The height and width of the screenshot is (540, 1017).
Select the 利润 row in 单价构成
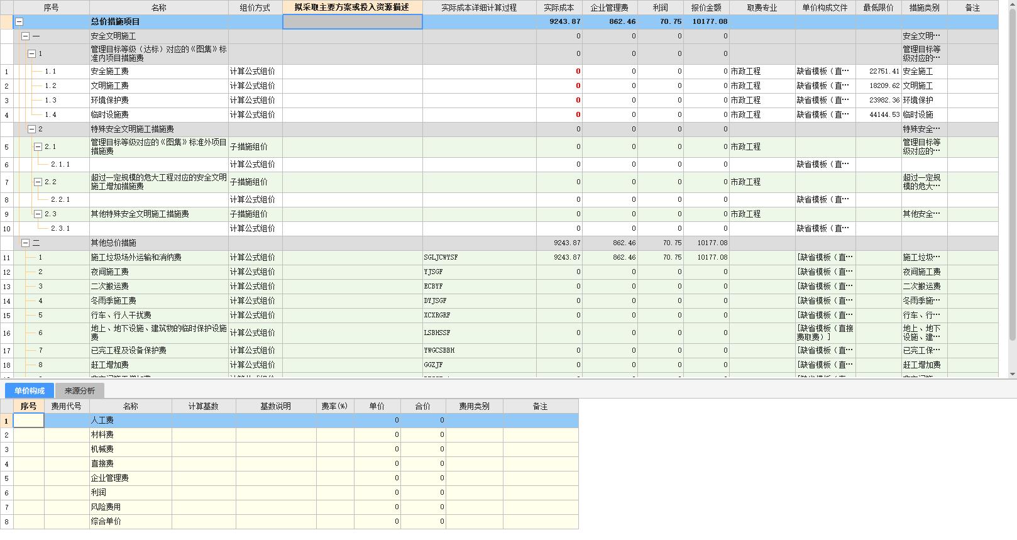click(289, 493)
